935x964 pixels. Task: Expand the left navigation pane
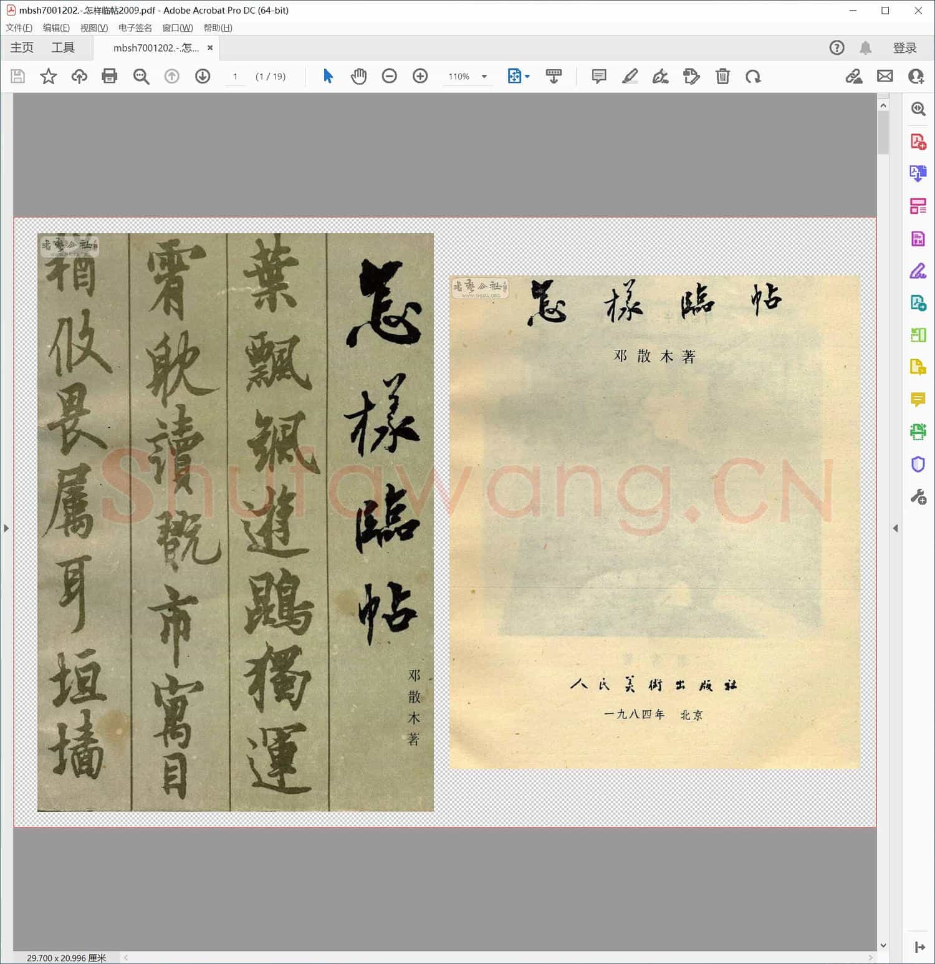click(6, 528)
